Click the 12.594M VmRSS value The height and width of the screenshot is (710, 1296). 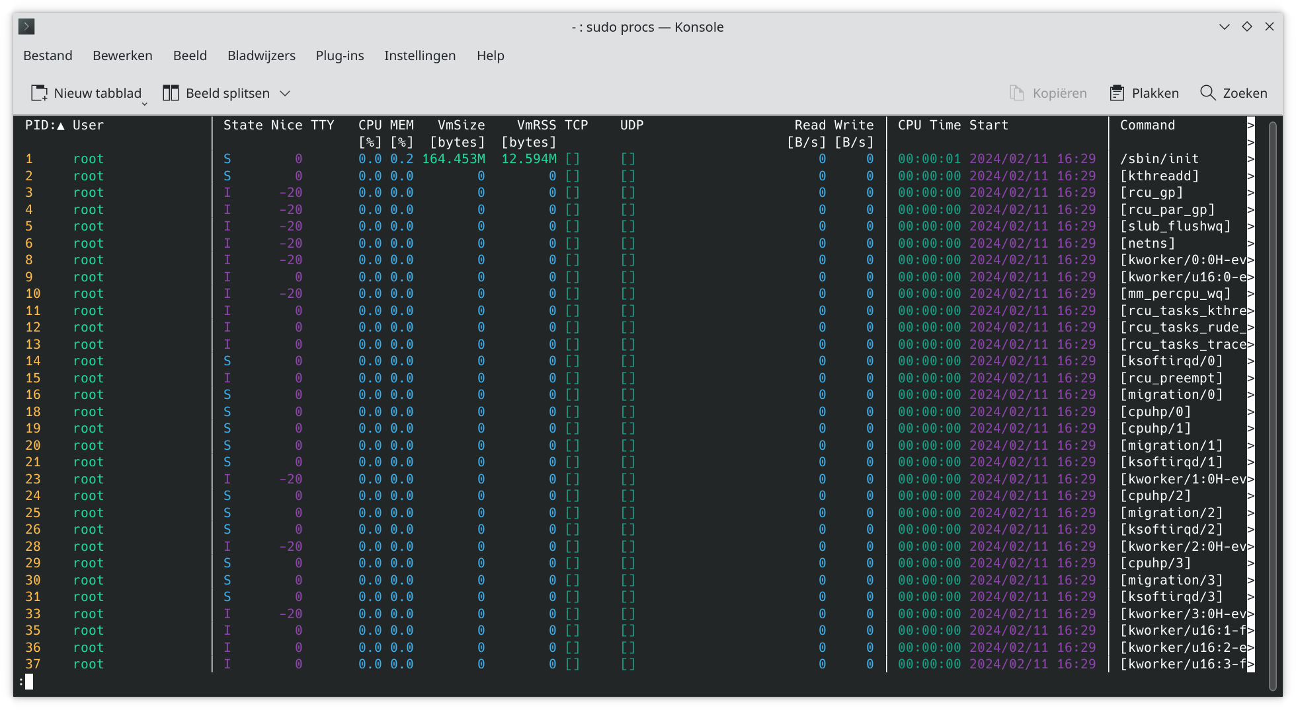[x=528, y=159]
